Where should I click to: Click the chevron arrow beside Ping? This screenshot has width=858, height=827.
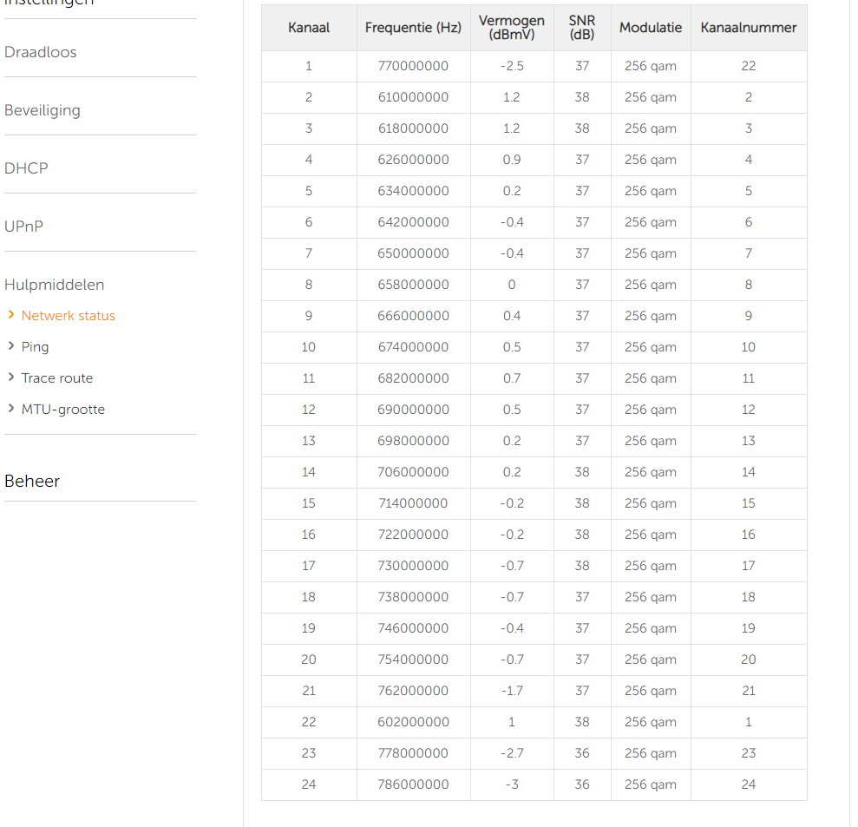(11, 346)
